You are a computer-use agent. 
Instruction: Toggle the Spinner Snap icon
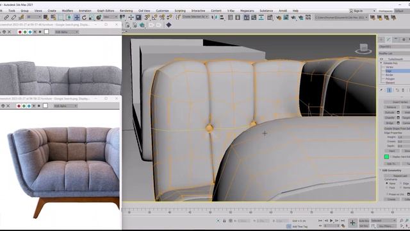coord(169,17)
